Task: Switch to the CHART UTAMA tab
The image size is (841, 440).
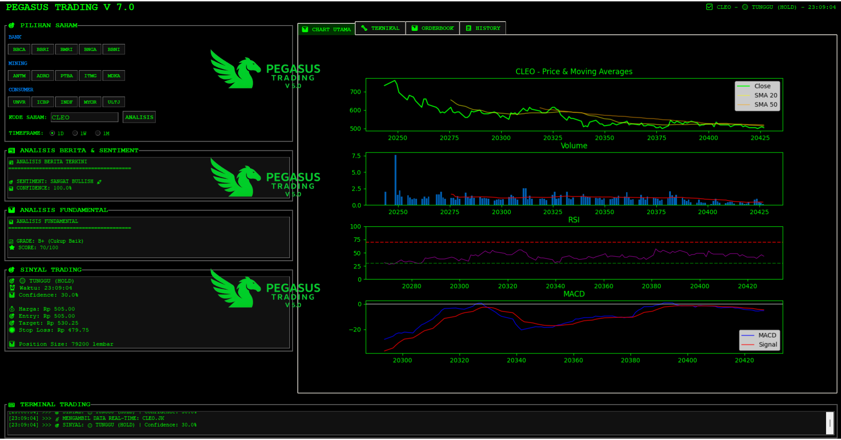Action: point(326,29)
